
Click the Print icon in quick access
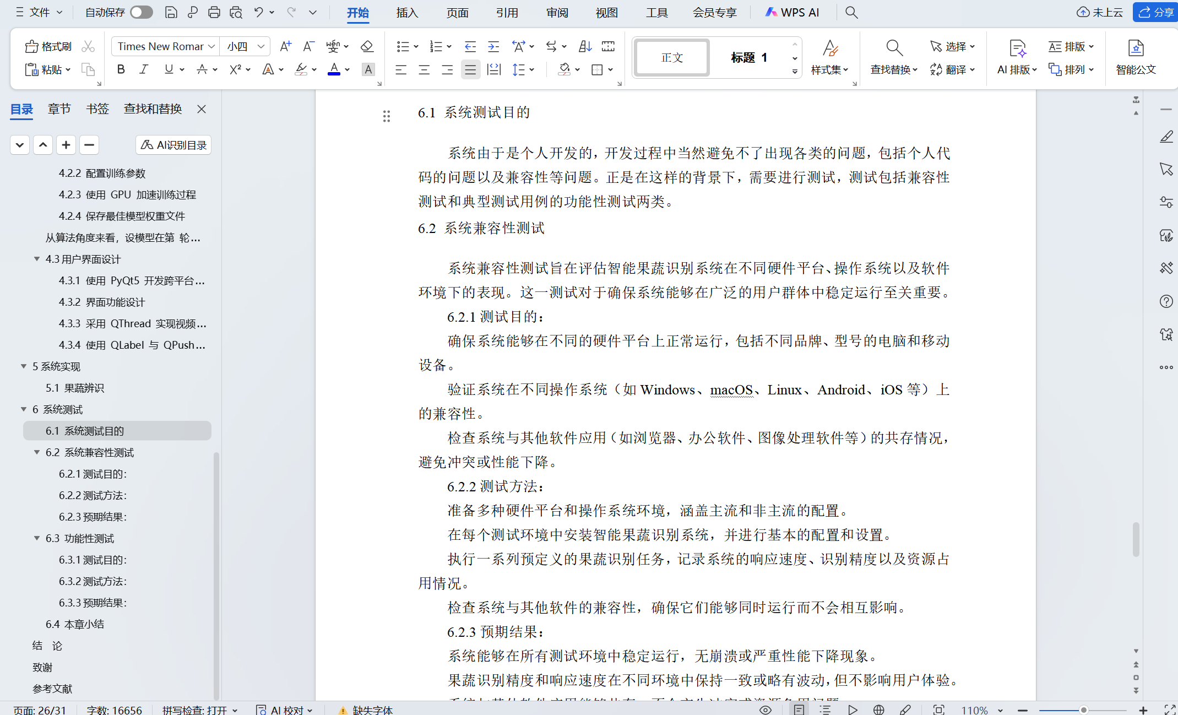click(214, 12)
